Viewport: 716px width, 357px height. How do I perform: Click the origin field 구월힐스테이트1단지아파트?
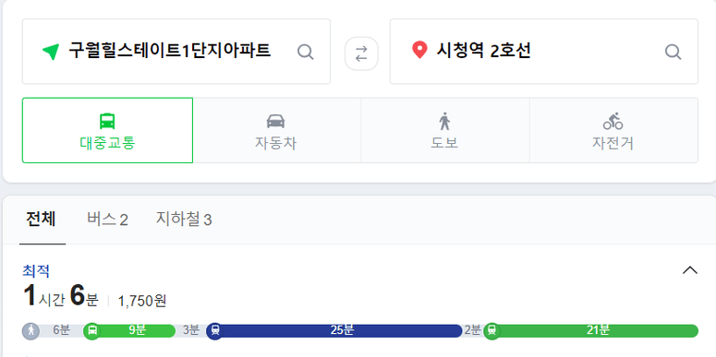[x=176, y=52]
